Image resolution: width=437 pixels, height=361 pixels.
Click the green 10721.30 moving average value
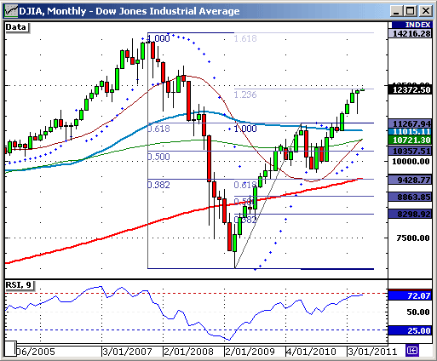(410, 140)
